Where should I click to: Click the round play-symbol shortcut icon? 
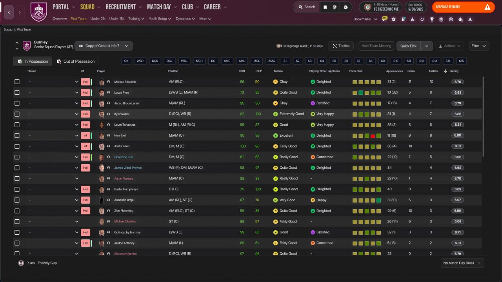(451, 19)
